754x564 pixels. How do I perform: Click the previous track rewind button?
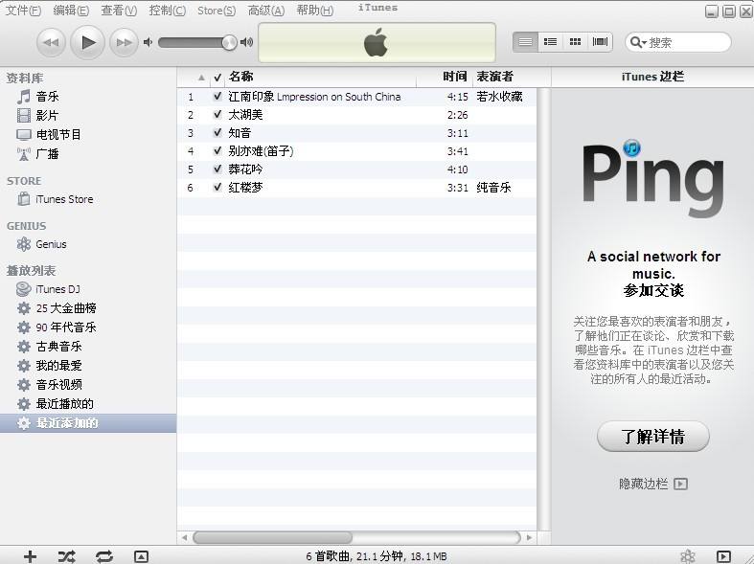[51, 43]
